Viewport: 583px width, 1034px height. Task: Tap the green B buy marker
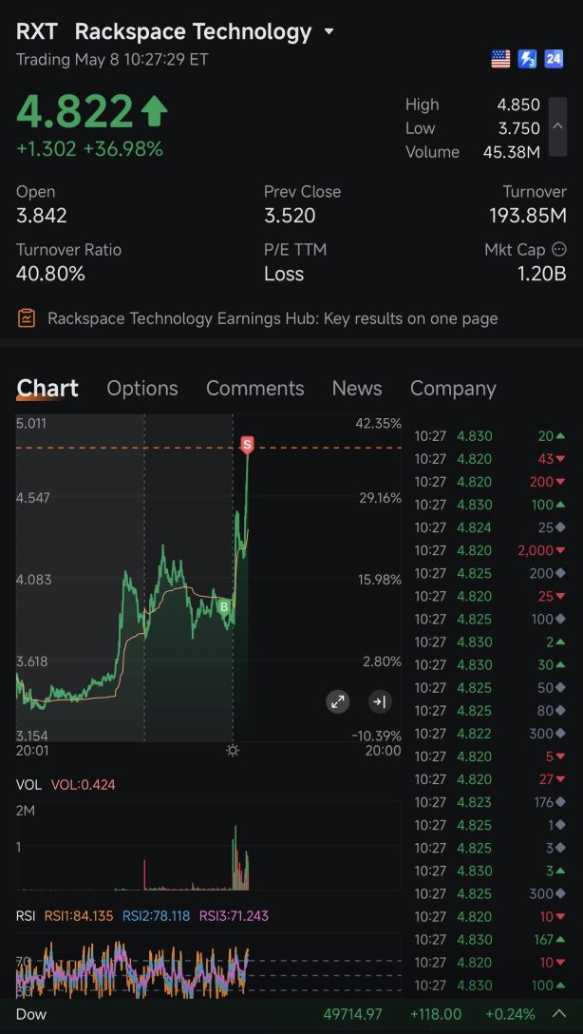(224, 606)
